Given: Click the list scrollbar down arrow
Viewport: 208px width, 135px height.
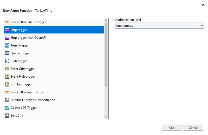Looking at the screenshot, I should point(106,117).
